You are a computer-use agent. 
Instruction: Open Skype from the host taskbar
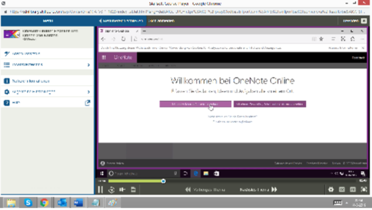[28, 203]
